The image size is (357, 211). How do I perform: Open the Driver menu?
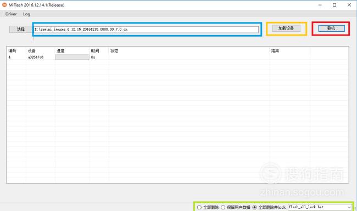click(x=11, y=14)
